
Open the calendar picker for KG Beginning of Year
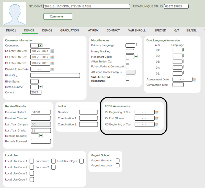[x=156, y=124]
